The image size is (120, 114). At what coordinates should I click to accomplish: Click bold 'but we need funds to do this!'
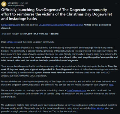click(x=58, y=72)
